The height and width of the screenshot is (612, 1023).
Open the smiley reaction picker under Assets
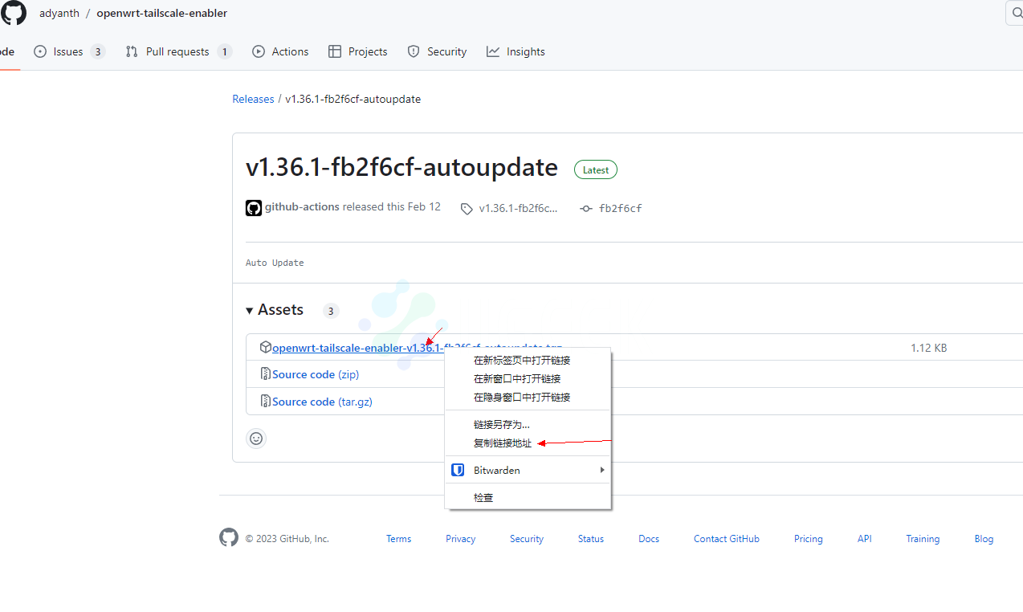[256, 439]
